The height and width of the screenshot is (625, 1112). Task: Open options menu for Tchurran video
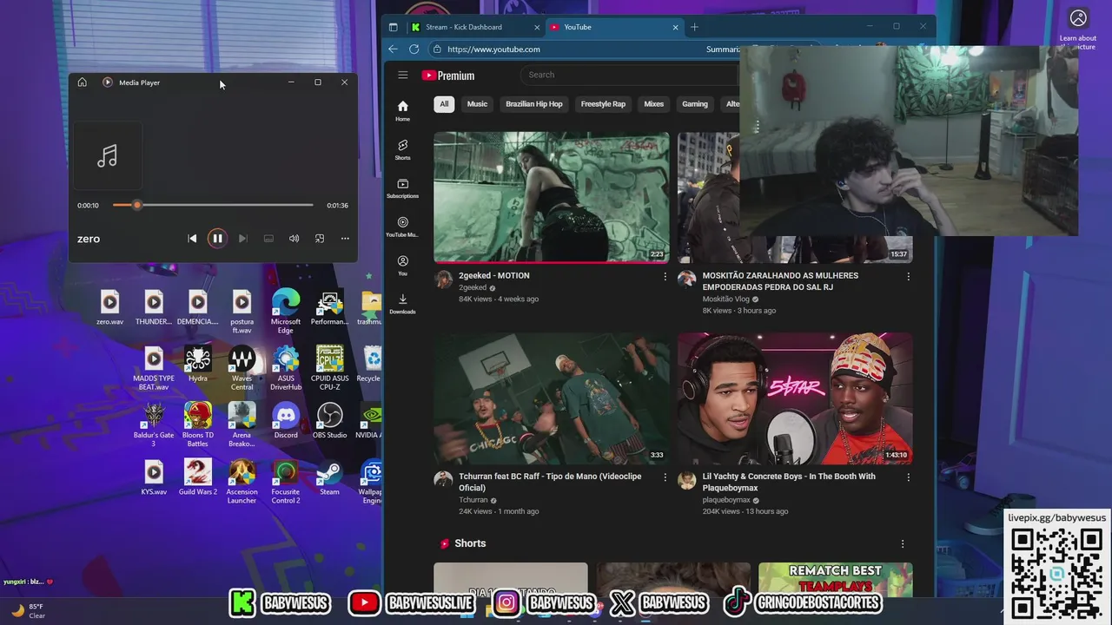point(665,477)
